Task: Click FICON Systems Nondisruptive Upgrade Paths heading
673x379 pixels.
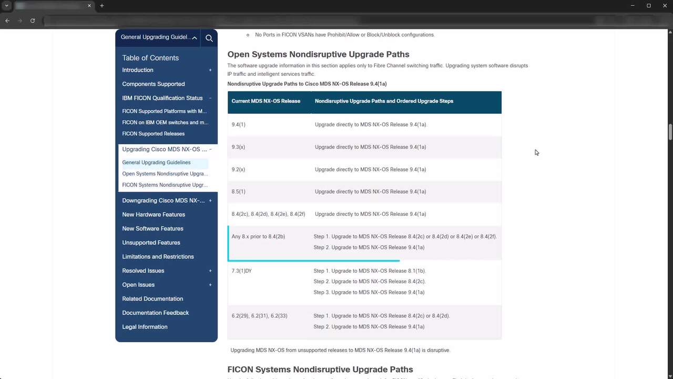Action: (320, 370)
